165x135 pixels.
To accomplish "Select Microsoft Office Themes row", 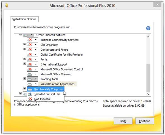I will pos(55,74).
